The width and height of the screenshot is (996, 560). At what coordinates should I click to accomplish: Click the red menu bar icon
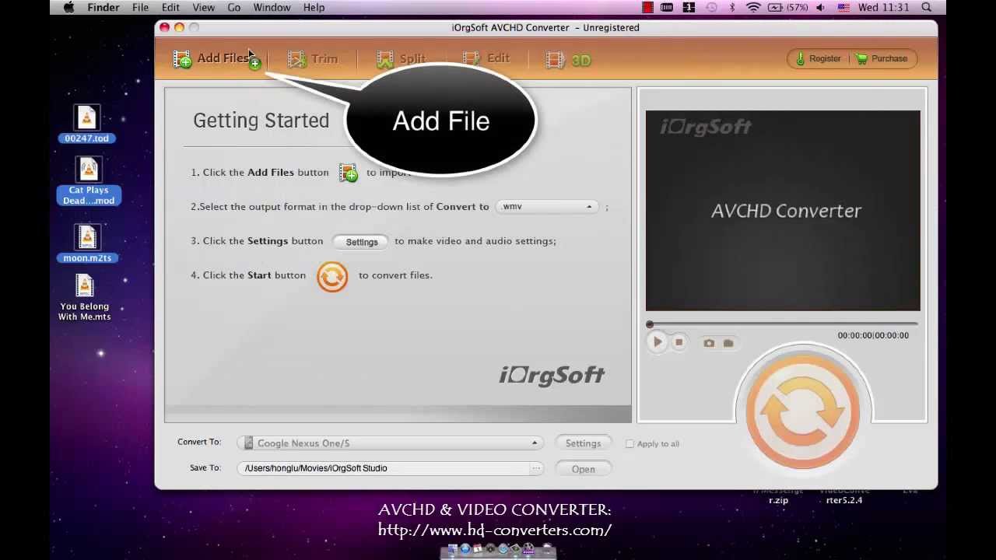[x=647, y=8]
